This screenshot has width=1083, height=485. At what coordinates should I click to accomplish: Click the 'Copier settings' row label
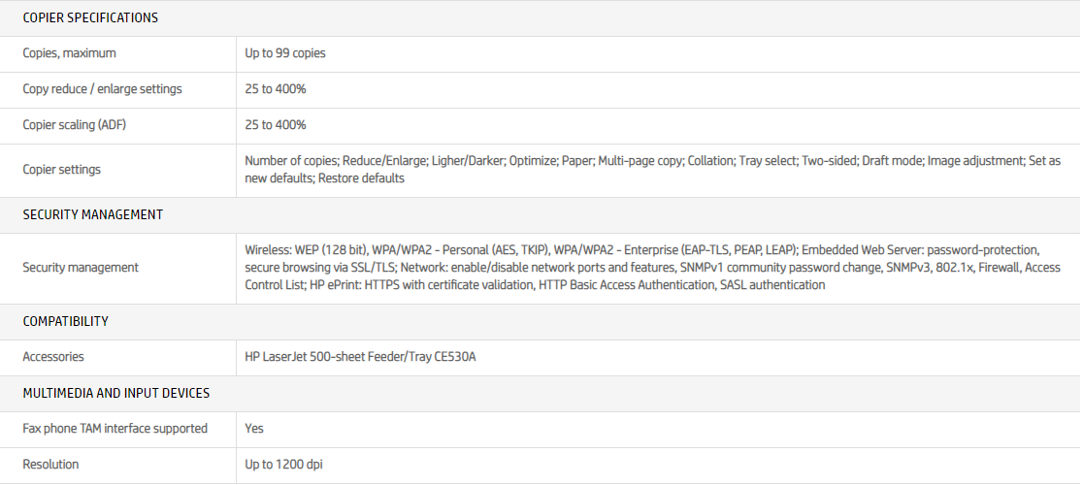tap(62, 170)
